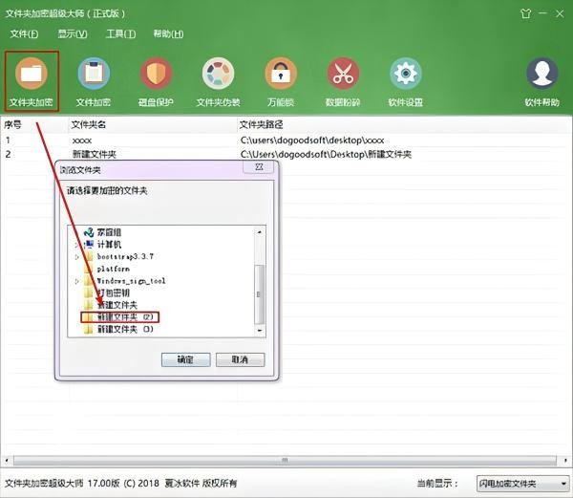Select the xxxx row in the encrypted list
The width and height of the screenshot is (573, 498).
point(81,140)
